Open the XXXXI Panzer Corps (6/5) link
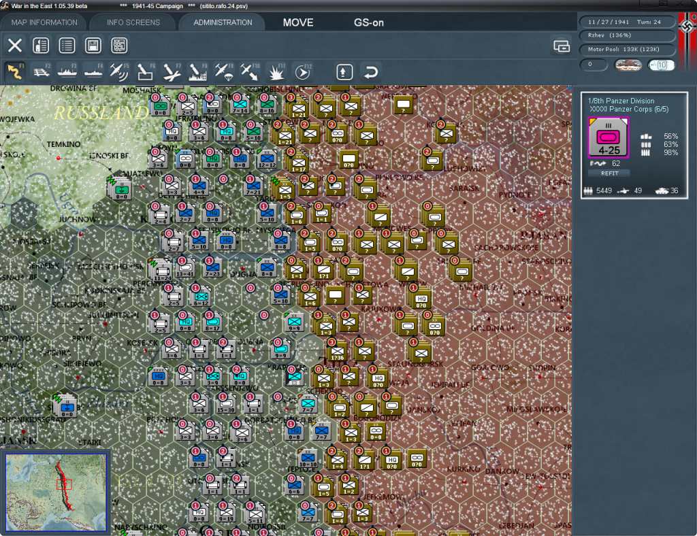This screenshot has height=536, width=697. point(628,110)
